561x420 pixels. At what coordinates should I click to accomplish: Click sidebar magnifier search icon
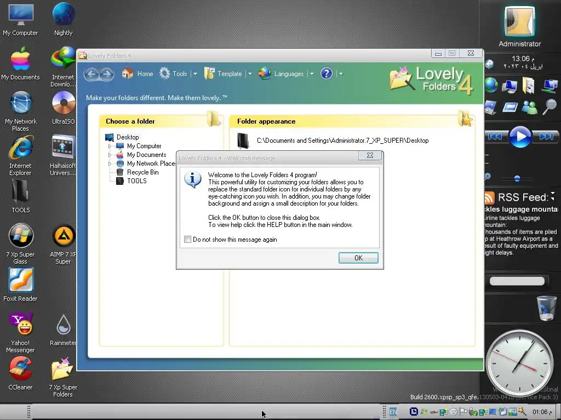point(549,107)
